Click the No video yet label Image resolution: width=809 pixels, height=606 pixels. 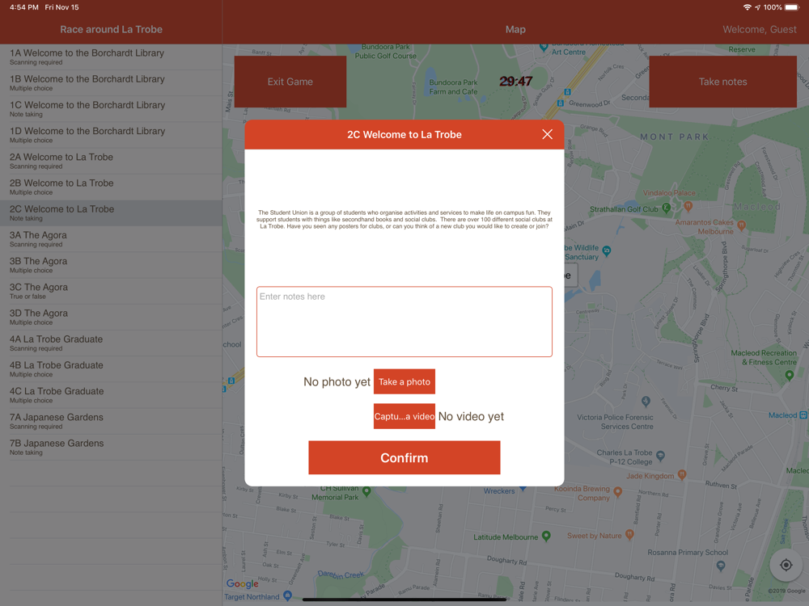pos(471,416)
